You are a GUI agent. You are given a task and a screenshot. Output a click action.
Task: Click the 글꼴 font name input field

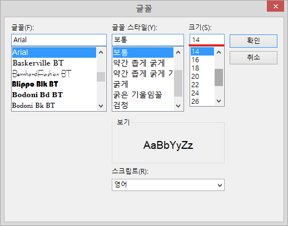point(59,40)
